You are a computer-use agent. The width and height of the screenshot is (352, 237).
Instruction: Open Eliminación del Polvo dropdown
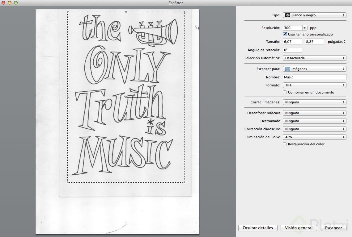pos(314,137)
